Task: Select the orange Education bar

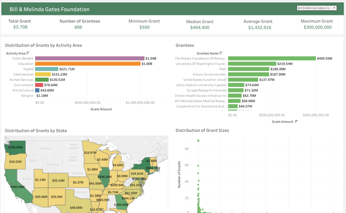Action: (87, 64)
